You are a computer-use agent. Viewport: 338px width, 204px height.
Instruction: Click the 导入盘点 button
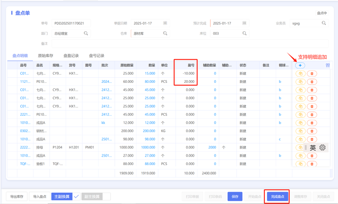pyautogui.click(x=40, y=197)
